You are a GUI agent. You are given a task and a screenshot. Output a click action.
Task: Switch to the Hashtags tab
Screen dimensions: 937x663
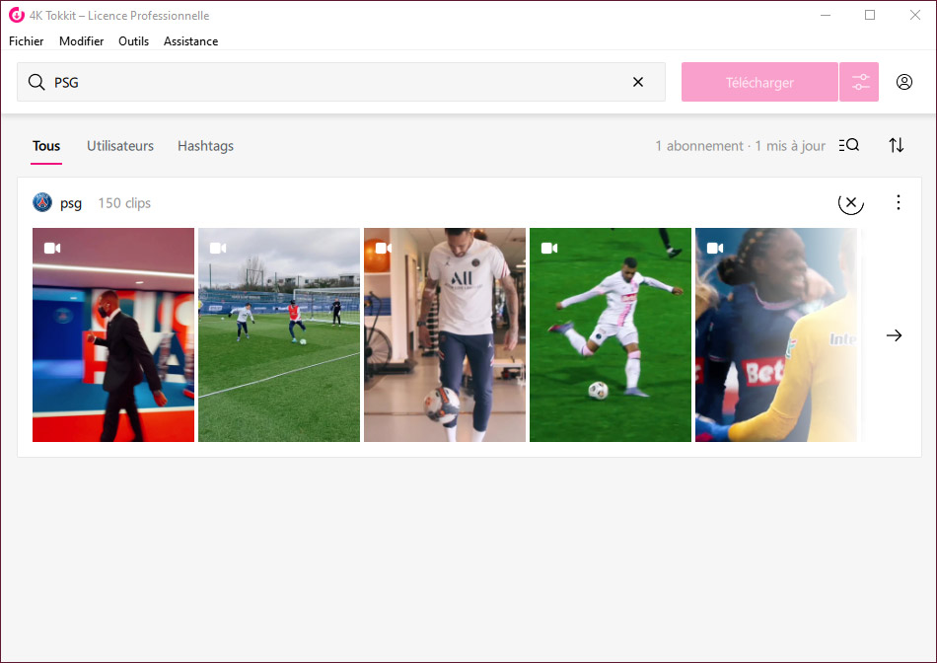[205, 146]
